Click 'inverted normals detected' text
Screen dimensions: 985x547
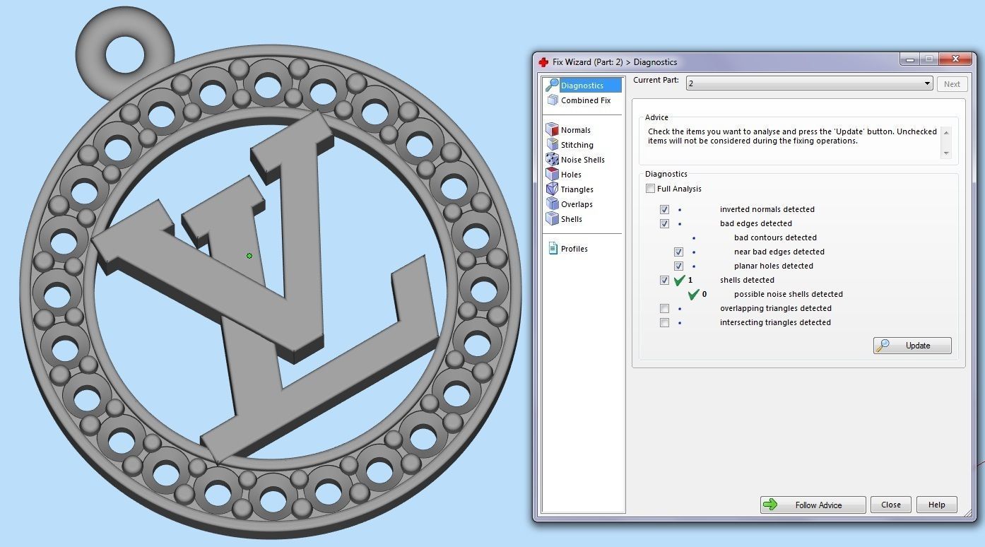767,209
